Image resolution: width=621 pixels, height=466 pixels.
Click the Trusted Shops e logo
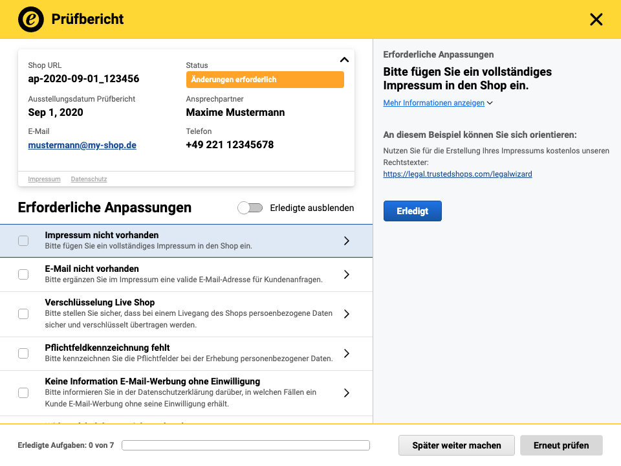pyautogui.click(x=31, y=19)
